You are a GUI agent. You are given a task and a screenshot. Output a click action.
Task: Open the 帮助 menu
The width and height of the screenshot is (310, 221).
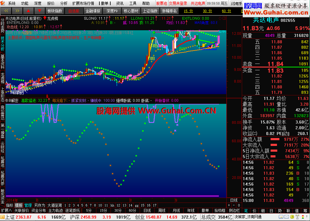(146, 3)
